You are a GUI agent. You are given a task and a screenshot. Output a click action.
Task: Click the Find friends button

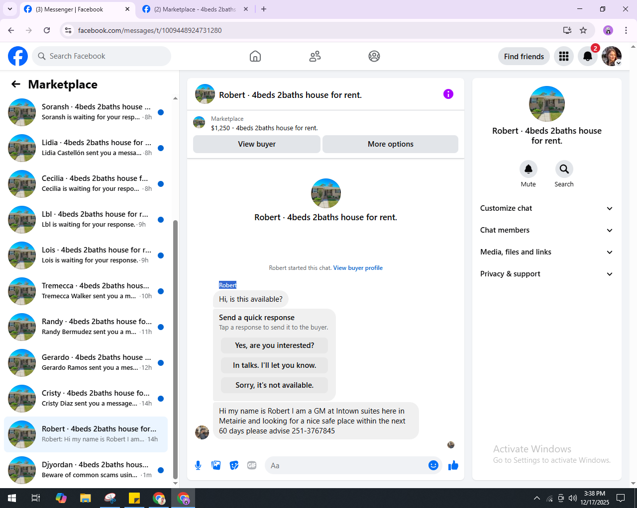524,56
